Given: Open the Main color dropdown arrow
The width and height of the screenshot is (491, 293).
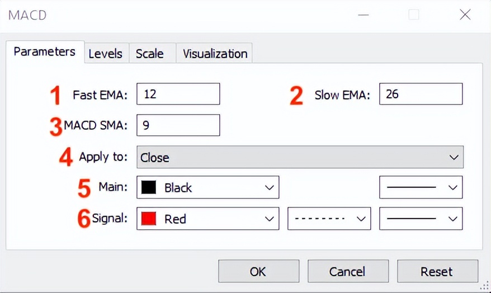Looking at the screenshot, I should tap(269, 188).
